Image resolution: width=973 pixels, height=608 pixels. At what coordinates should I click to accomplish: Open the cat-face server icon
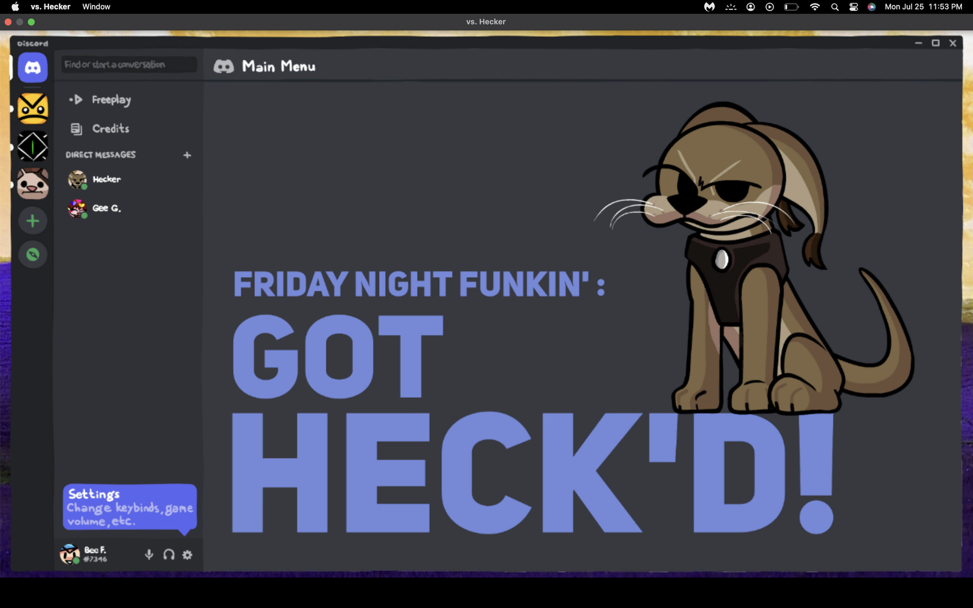click(33, 184)
